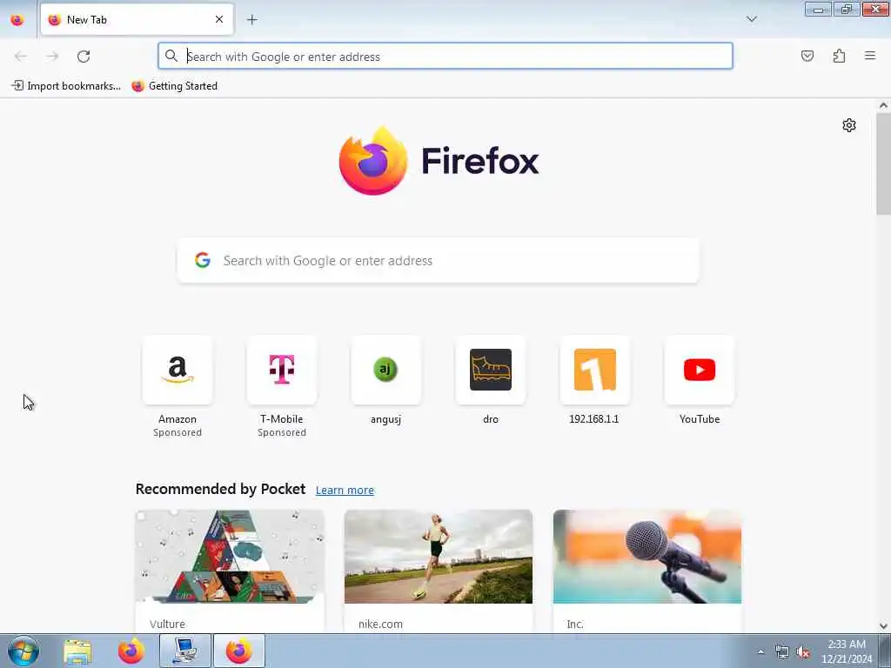Open new tab personalize gear icon
The image size is (891, 668).
click(849, 125)
